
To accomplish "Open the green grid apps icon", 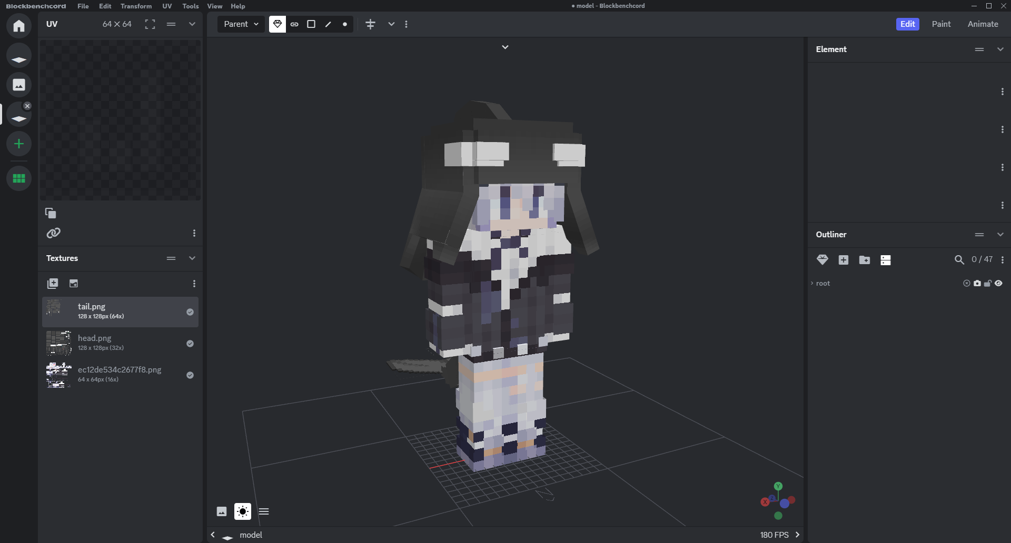I will (19, 178).
